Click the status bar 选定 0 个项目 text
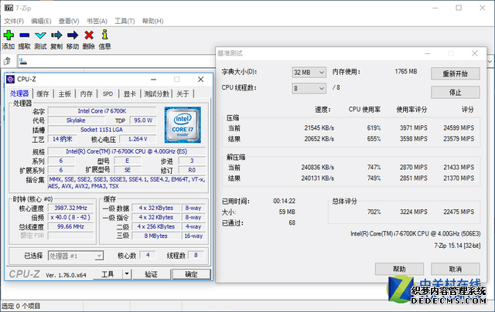 coord(21,306)
